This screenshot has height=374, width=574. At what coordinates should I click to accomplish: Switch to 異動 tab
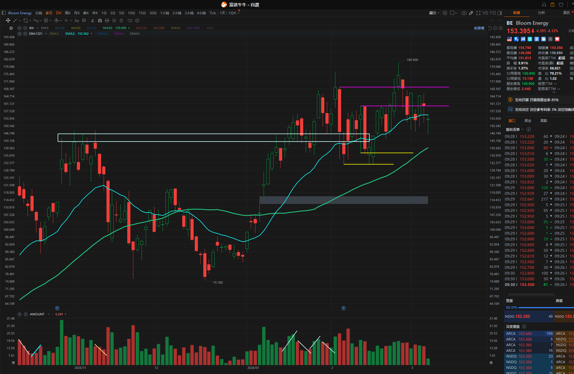click(x=544, y=121)
